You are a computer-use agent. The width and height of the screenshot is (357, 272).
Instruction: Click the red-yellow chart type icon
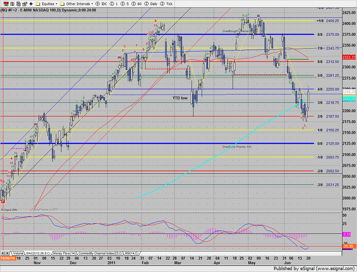tap(6, 4)
